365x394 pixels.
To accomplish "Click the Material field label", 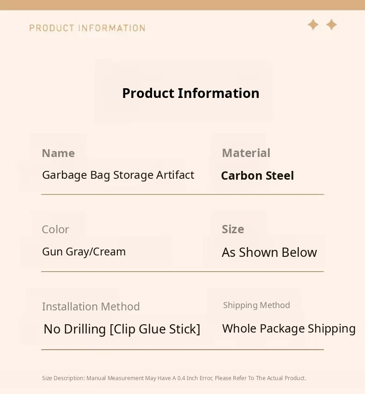I will (246, 153).
